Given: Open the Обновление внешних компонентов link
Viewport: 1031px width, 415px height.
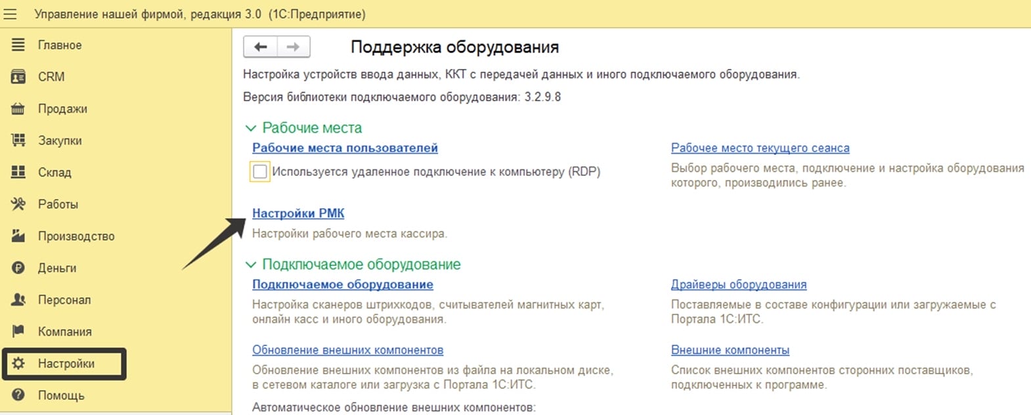Looking at the screenshot, I should coord(348,350).
